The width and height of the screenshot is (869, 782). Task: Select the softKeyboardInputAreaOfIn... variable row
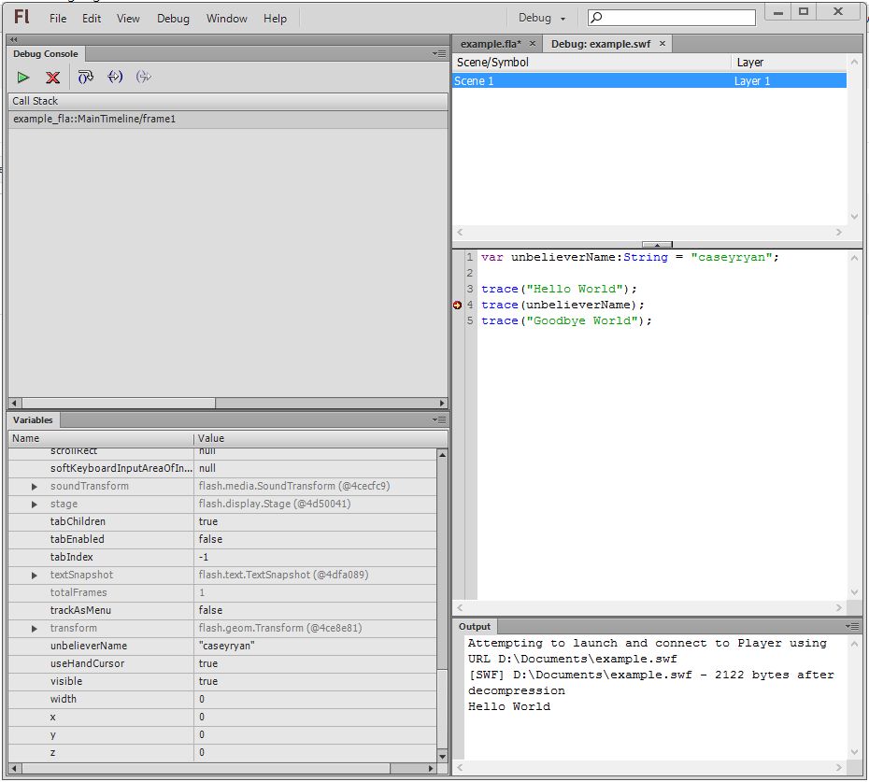tap(222, 469)
